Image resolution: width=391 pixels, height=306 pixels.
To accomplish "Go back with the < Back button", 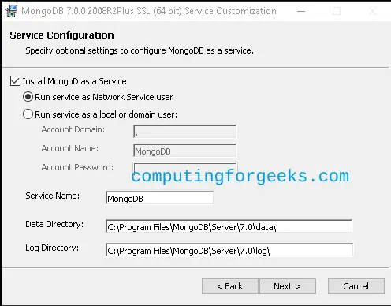I will [230, 286].
